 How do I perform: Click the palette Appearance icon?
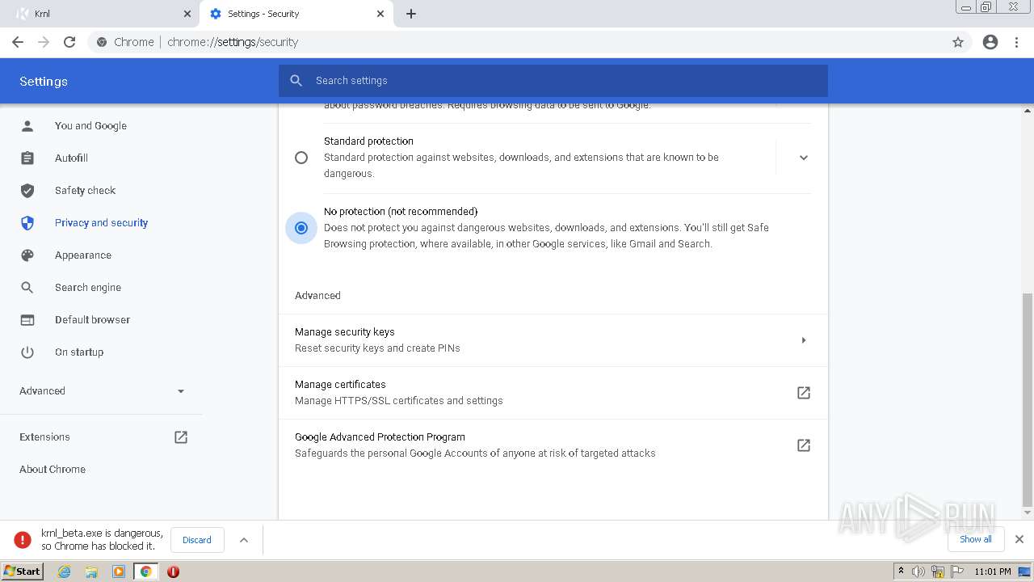(27, 255)
